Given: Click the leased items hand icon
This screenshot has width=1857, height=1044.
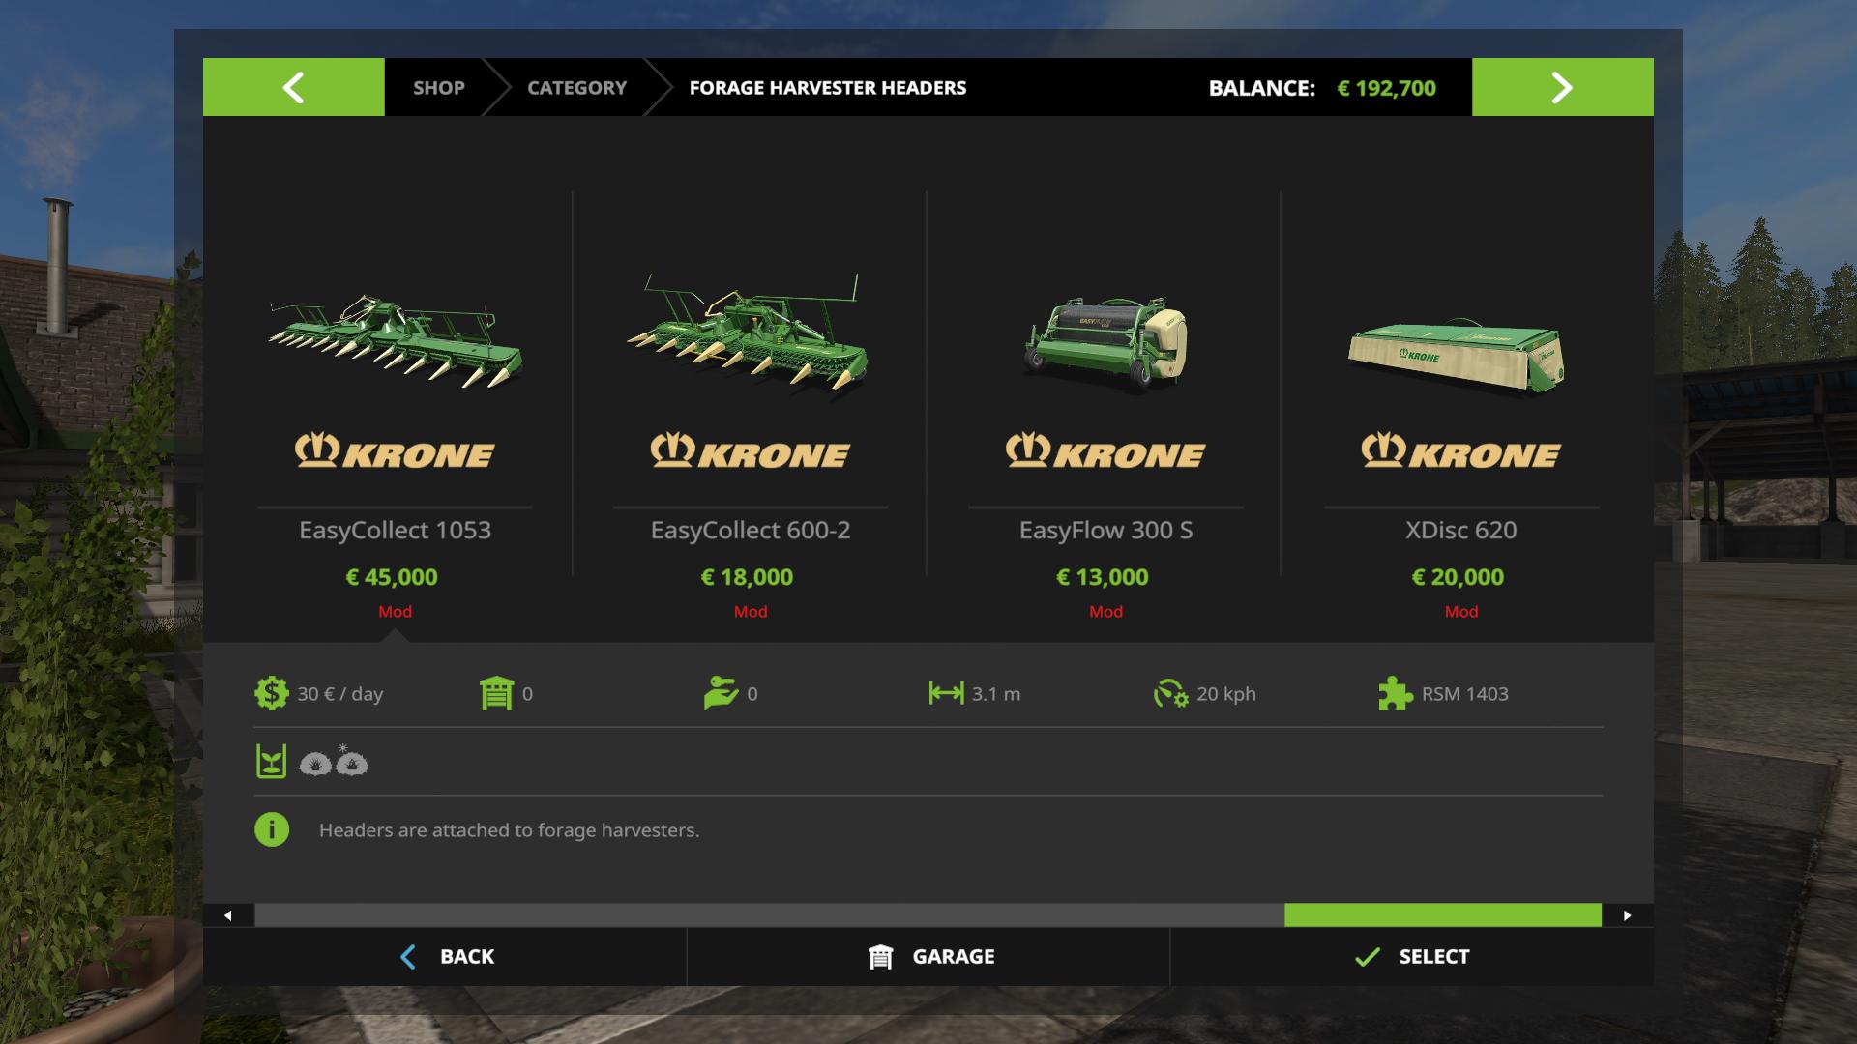Looking at the screenshot, I should tap(721, 693).
